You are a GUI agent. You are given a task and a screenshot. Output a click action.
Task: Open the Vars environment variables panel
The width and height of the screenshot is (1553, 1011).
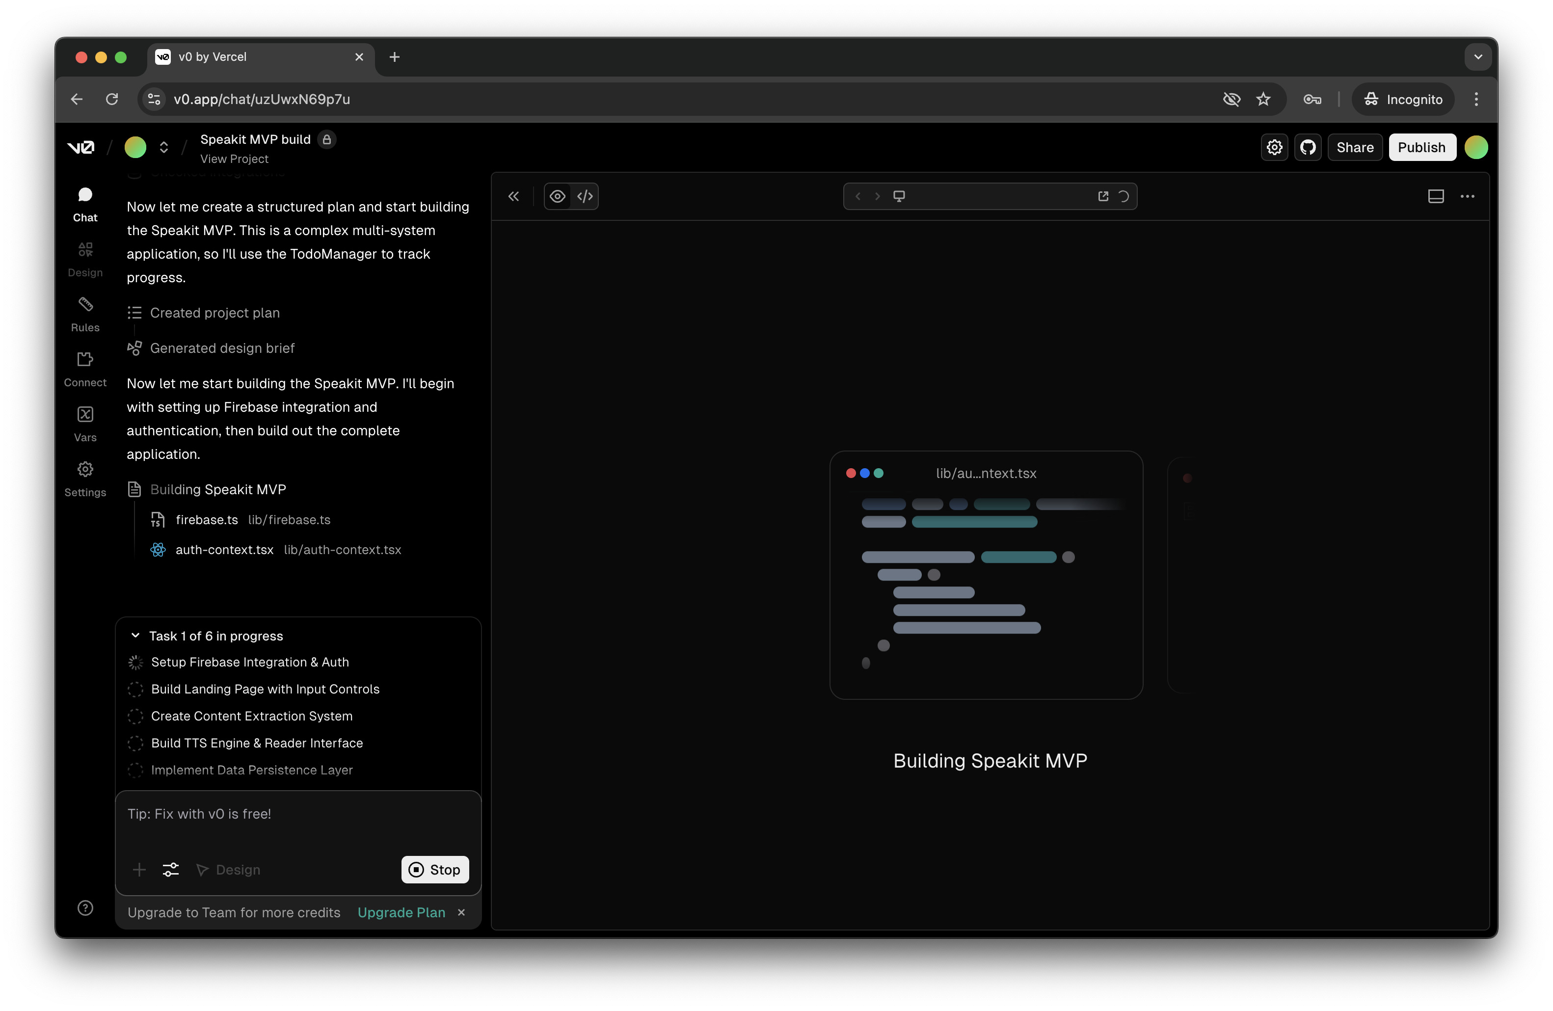85,424
